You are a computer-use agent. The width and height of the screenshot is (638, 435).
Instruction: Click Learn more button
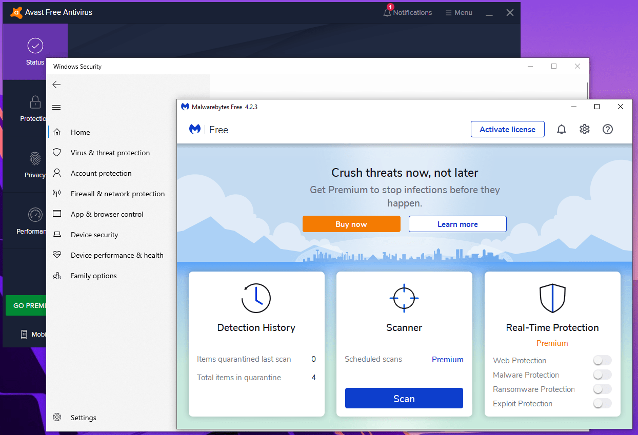pyautogui.click(x=457, y=224)
